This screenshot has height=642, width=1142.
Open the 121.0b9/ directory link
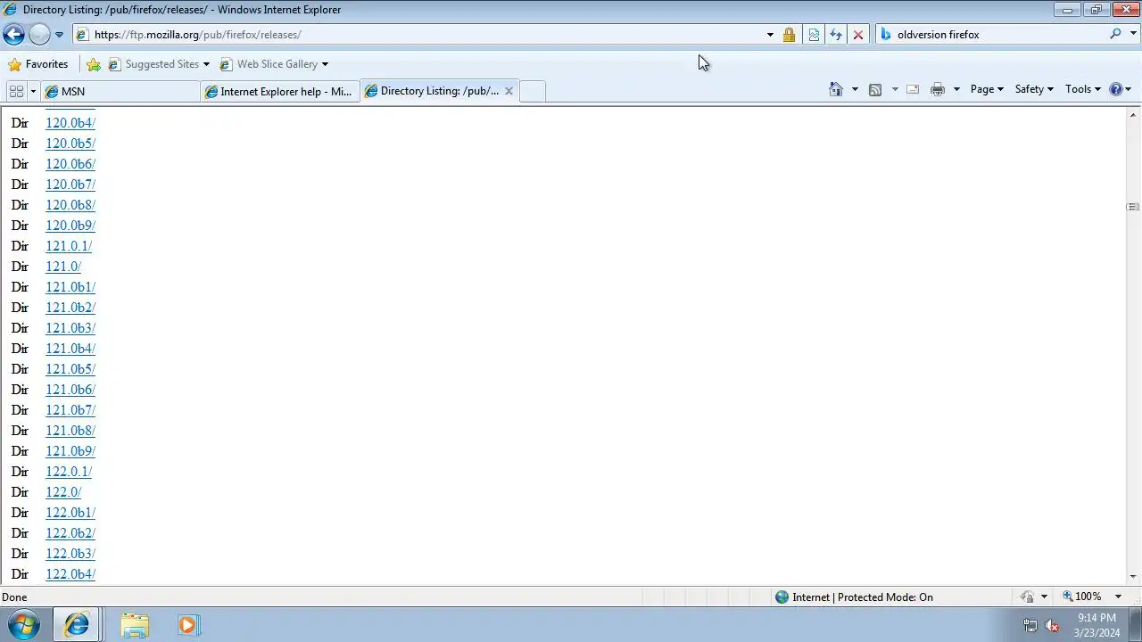point(70,451)
